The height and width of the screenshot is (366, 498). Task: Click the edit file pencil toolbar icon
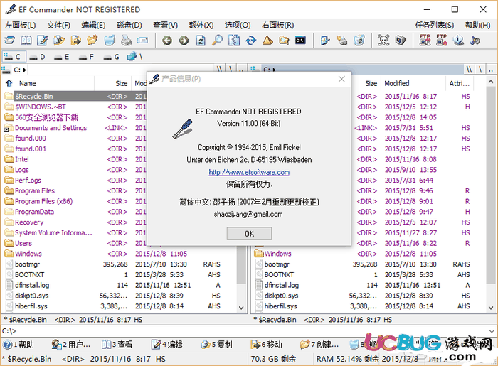tap(43, 41)
